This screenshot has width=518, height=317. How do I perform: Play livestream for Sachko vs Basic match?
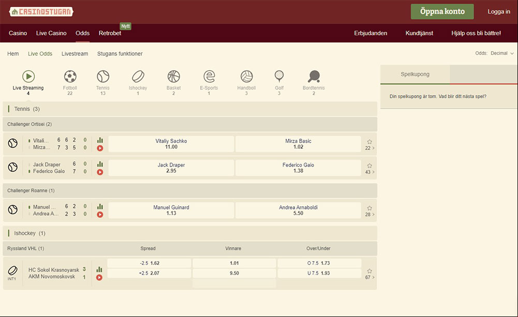coord(100,148)
